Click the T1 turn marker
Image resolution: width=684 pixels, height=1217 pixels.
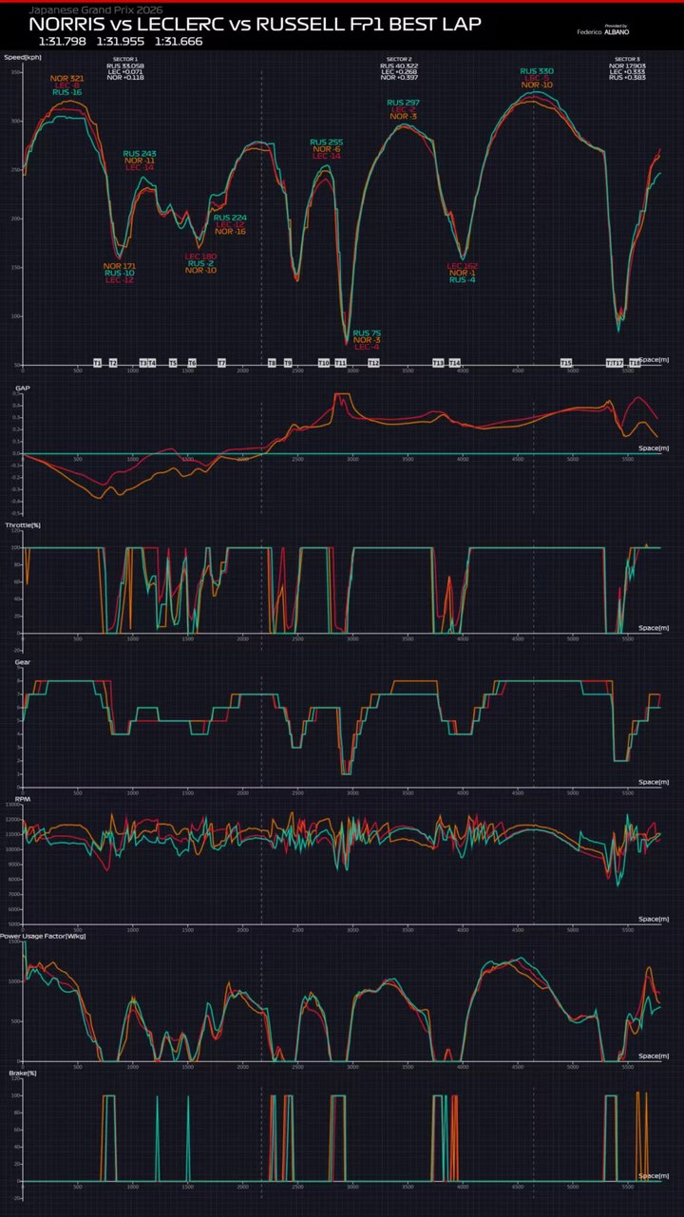point(97,363)
